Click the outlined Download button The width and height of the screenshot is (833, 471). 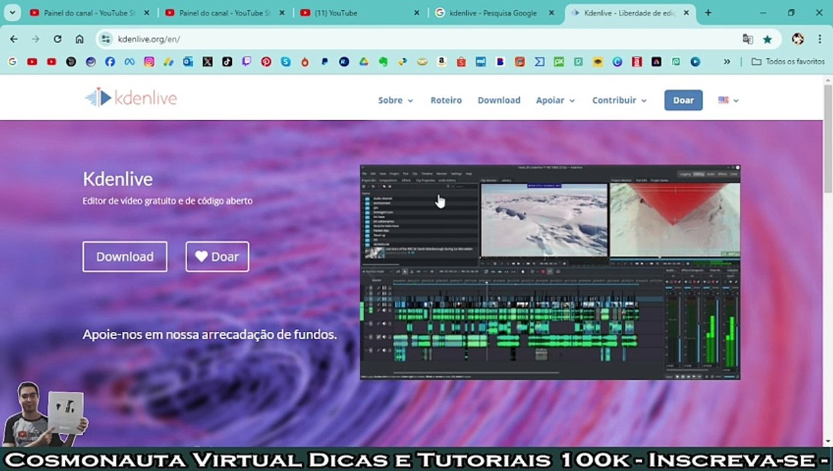[x=125, y=256]
